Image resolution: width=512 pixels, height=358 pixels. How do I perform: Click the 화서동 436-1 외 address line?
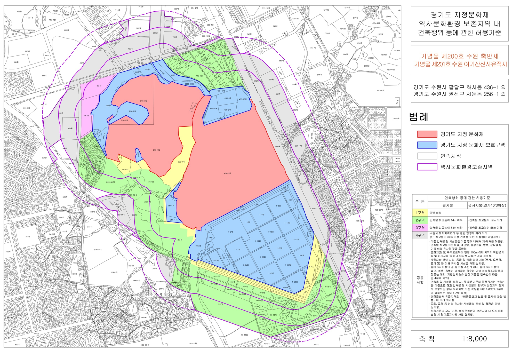pyautogui.click(x=459, y=87)
